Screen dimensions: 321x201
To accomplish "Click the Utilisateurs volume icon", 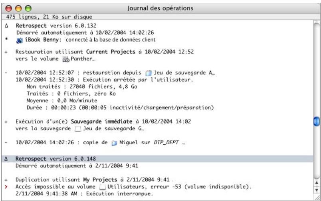I will 102,187.
